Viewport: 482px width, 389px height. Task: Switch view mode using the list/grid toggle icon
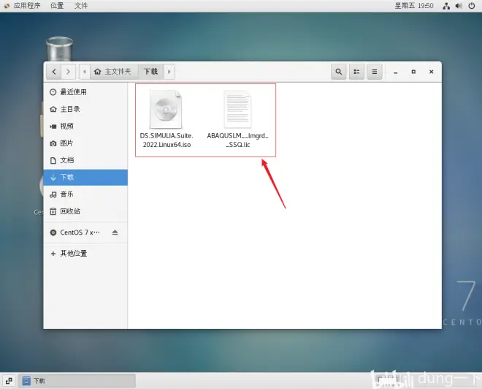tap(356, 72)
